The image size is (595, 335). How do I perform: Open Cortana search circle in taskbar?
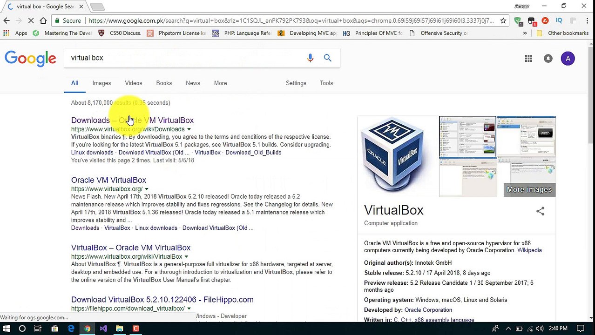22,328
